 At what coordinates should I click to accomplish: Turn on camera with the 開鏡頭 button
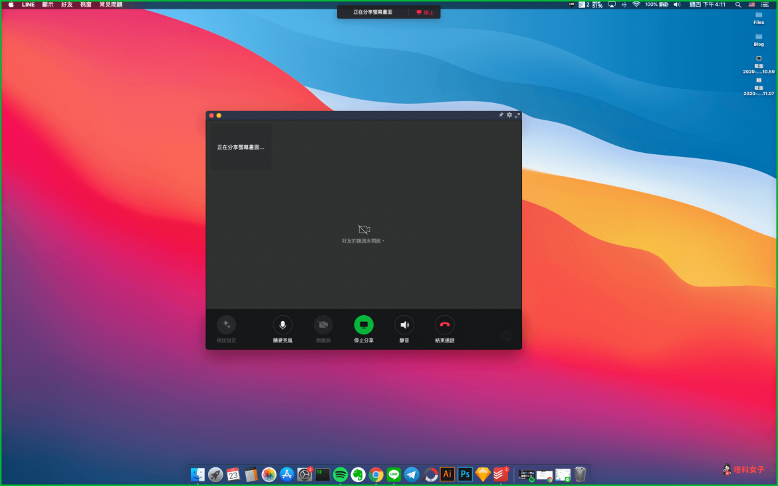(x=323, y=325)
